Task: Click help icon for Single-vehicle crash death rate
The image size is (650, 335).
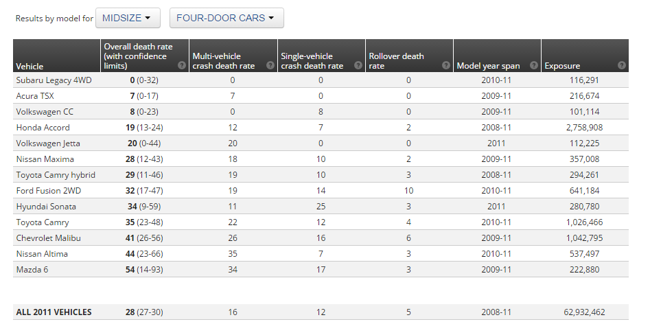Action: tap(358, 66)
